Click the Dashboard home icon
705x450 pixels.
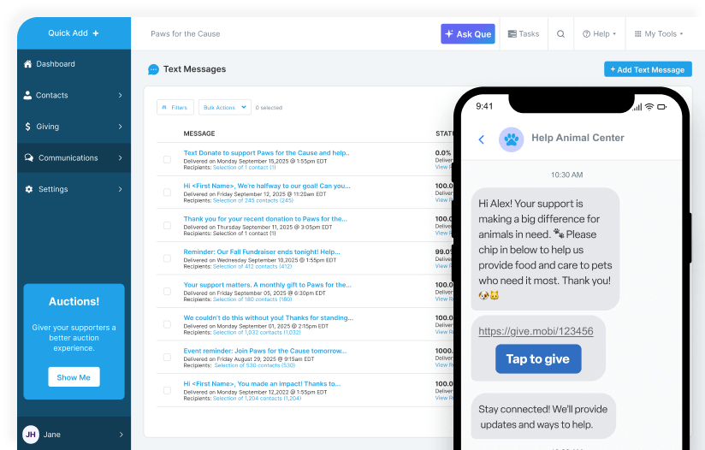28,64
